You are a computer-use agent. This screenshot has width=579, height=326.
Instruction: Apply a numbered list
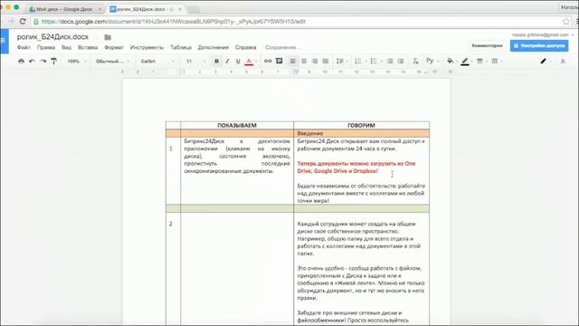[x=359, y=61]
